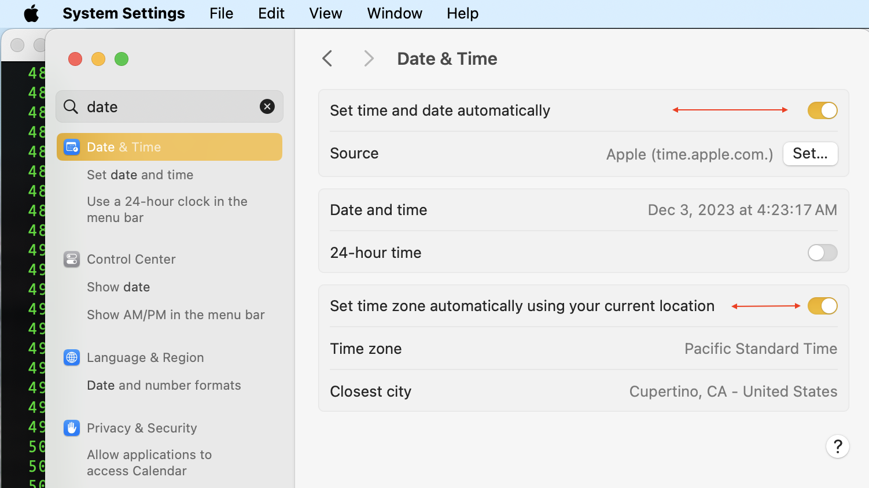Image resolution: width=869 pixels, height=488 pixels.
Task: Click the Privacy & Security hand icon
Action: 72,428
